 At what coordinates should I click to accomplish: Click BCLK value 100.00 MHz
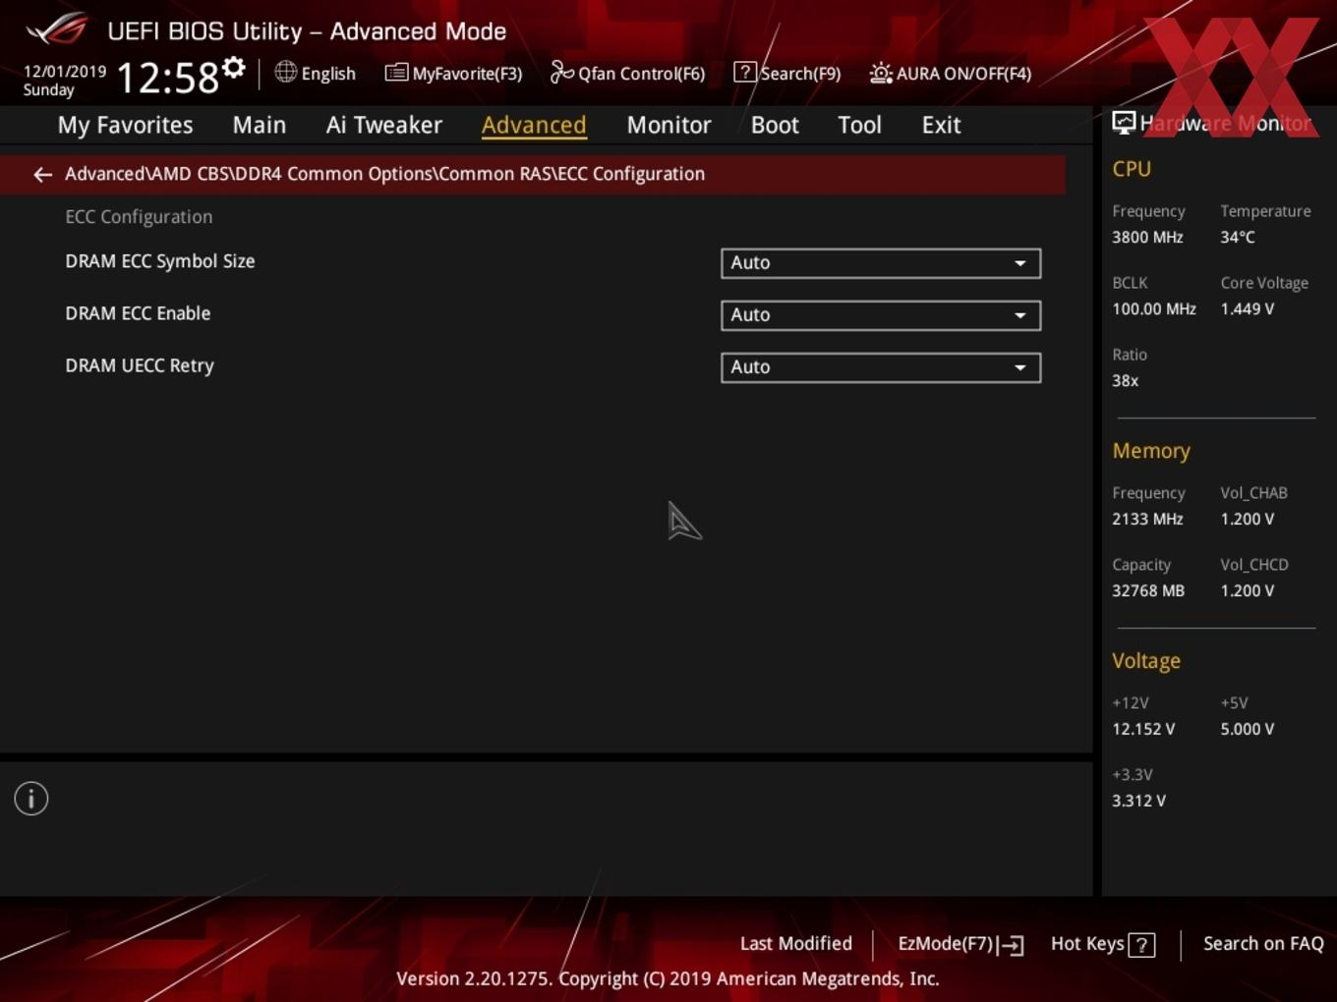[1154, 308]
